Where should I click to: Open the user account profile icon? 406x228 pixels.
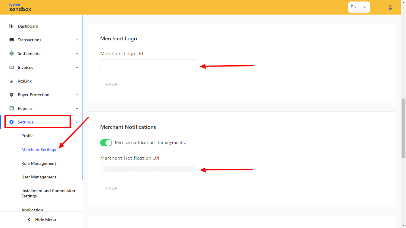390,7
